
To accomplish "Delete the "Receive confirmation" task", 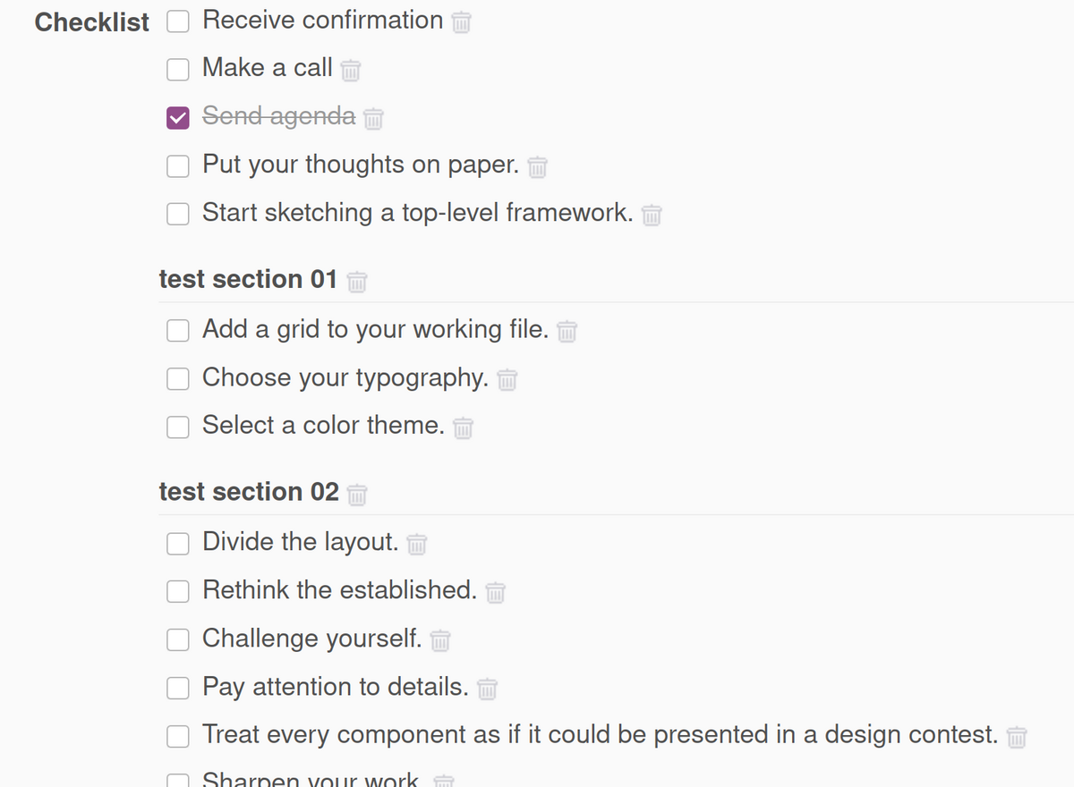I will tap(460, 21).
